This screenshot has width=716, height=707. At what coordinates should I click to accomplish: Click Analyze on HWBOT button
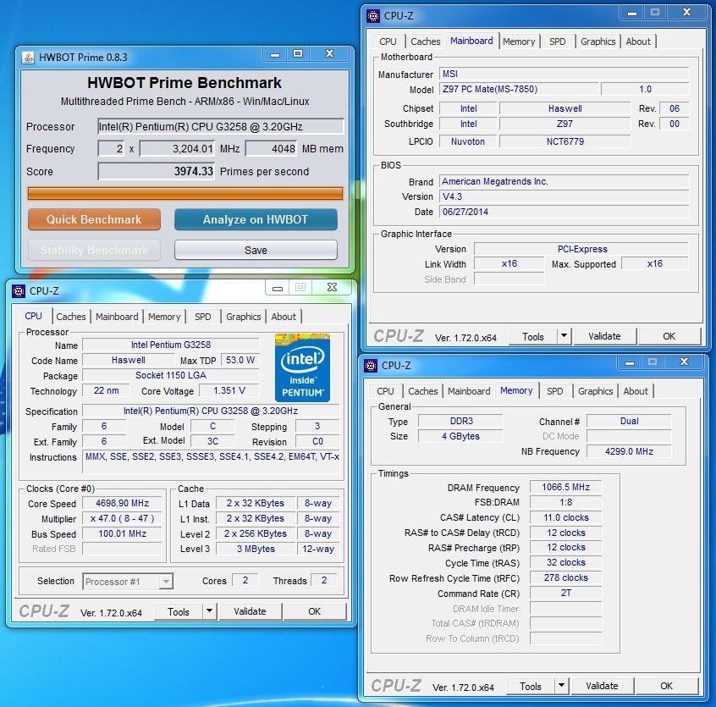[x=256, y=219]
